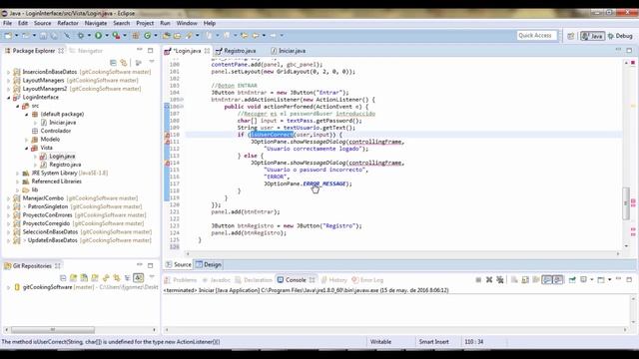Maximize the Package Explorer view
This screenshot has width=639, height=359.
click(151, 51)
